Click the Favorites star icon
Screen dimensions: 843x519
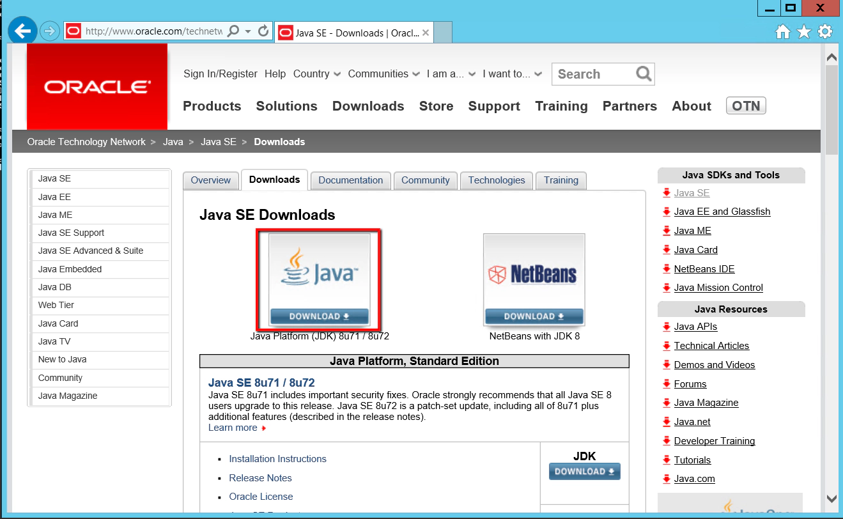(x=803, y=31)
